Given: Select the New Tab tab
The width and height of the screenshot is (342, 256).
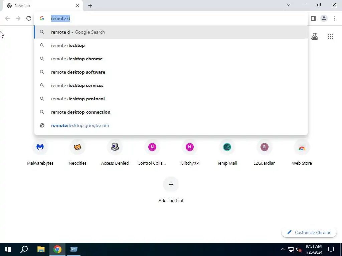Looking at the screenshot, I should (x=42, y=6).
